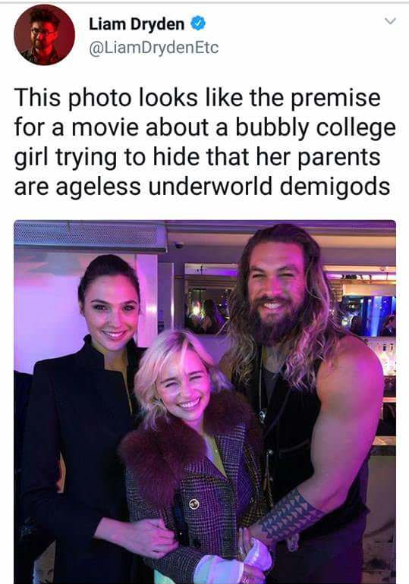Open Liam Dryden's profile avatar

tap(44, 35)
